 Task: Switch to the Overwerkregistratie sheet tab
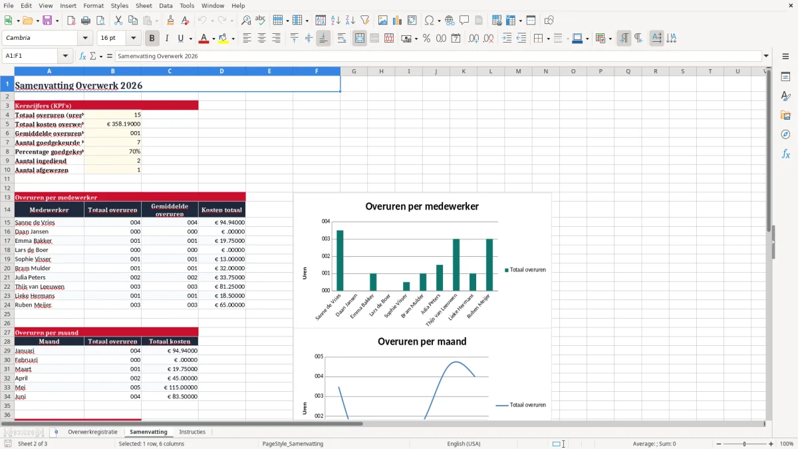[x=92, y=432]
